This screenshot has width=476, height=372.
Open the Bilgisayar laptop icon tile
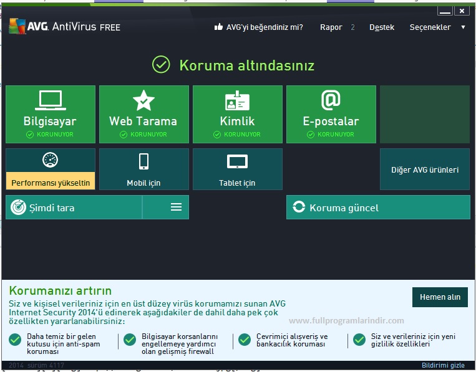[x=51, y=100]
